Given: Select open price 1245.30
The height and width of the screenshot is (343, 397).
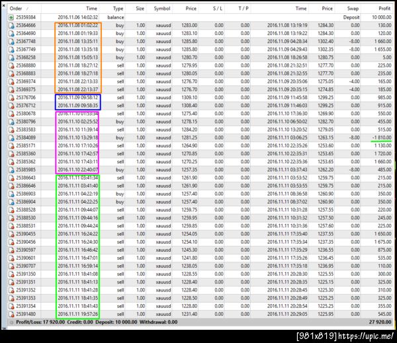Looking at the screenshot, I should (189, 250).
